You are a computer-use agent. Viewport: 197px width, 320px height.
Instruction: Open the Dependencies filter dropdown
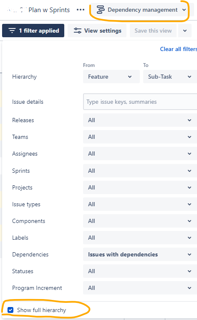tap(140, 254)
